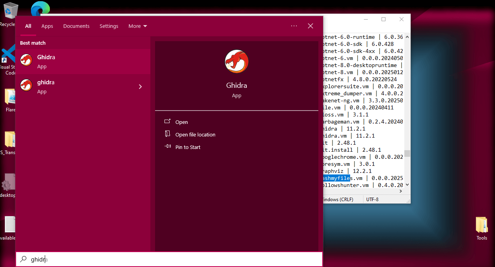The image size is (495, 267).
Task: Click Windows (CRLF) in the status bar
Action: (338, 199)
